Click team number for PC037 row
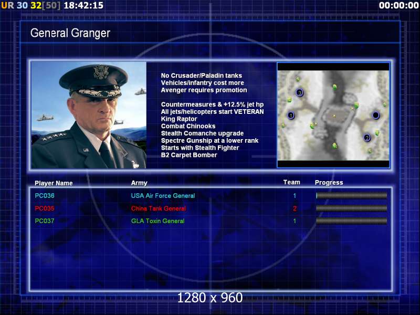The width and height of the screenshot is (420, 315). pos(295,221)
